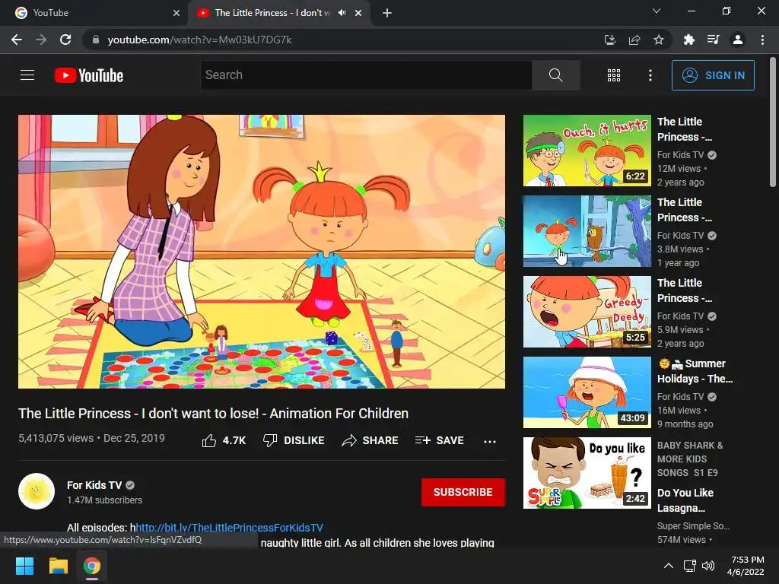Open the volume control in system tray
Image resolution: width=779 pixels, height=584 pixels.
(x=708, y=566)
